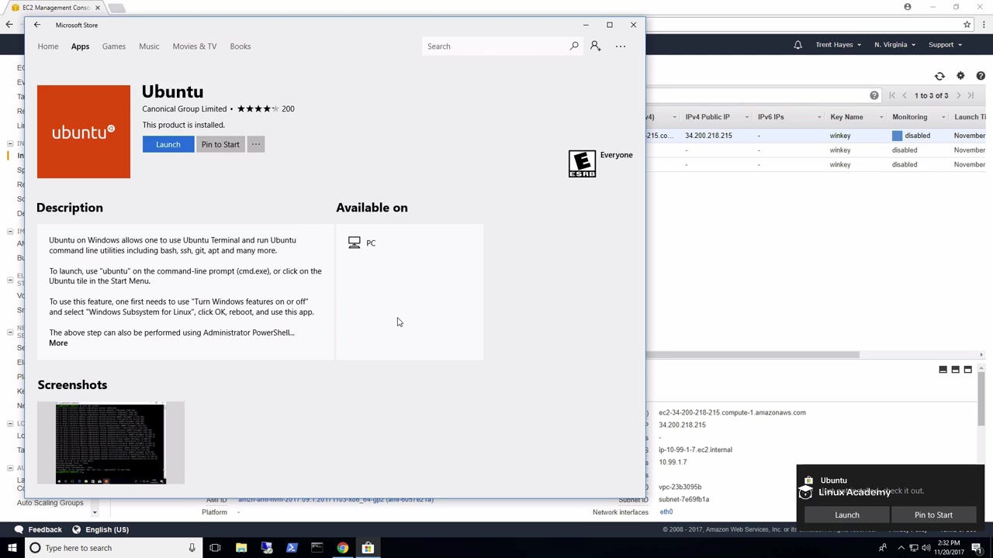Click the Cortana microphone icon

(192, 548)
